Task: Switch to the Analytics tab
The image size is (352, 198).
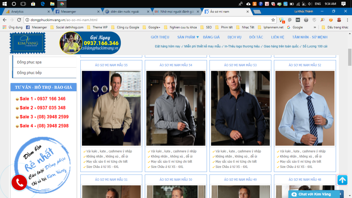Action: click(x=27, y=11)
